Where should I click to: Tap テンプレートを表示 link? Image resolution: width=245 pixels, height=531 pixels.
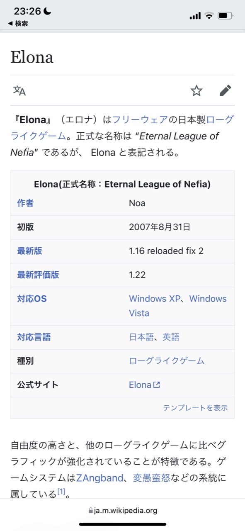(195, 408)
